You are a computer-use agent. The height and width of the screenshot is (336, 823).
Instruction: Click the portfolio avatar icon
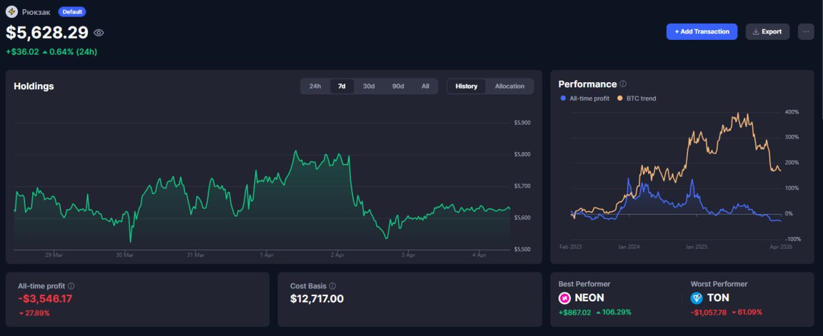tap(12, 12)
